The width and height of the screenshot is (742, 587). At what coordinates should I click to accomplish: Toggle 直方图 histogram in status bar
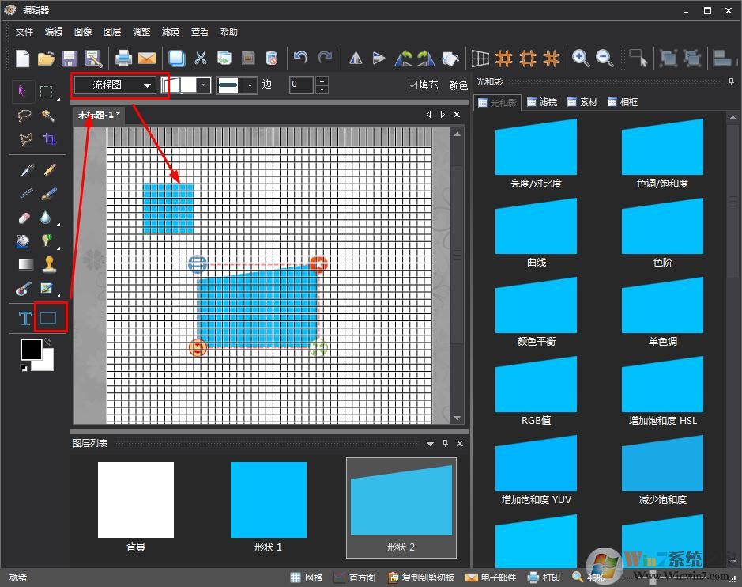pyautogui.click(x=354, y=578)
